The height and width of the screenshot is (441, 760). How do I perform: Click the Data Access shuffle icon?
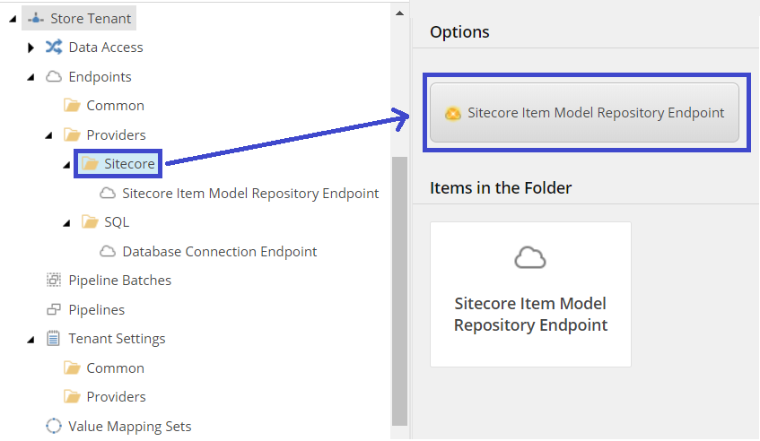point(54,47)
